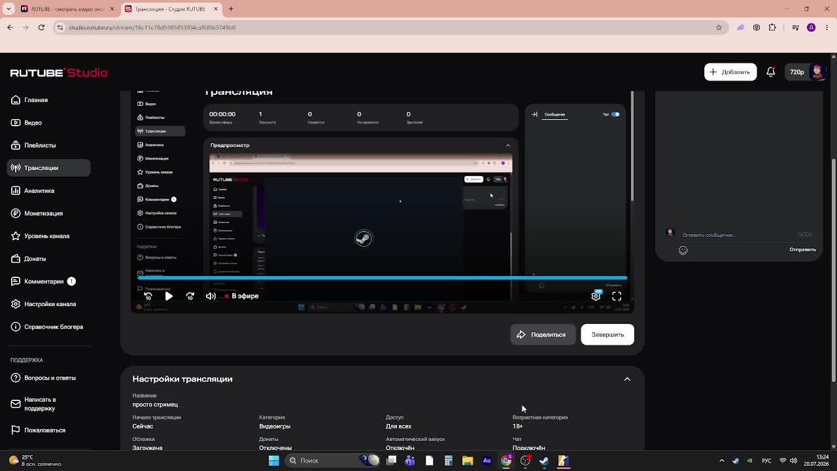Open player quality settings gear with HD badge
The height and width of the screenshot is (471, 837).
click(596, 296)
